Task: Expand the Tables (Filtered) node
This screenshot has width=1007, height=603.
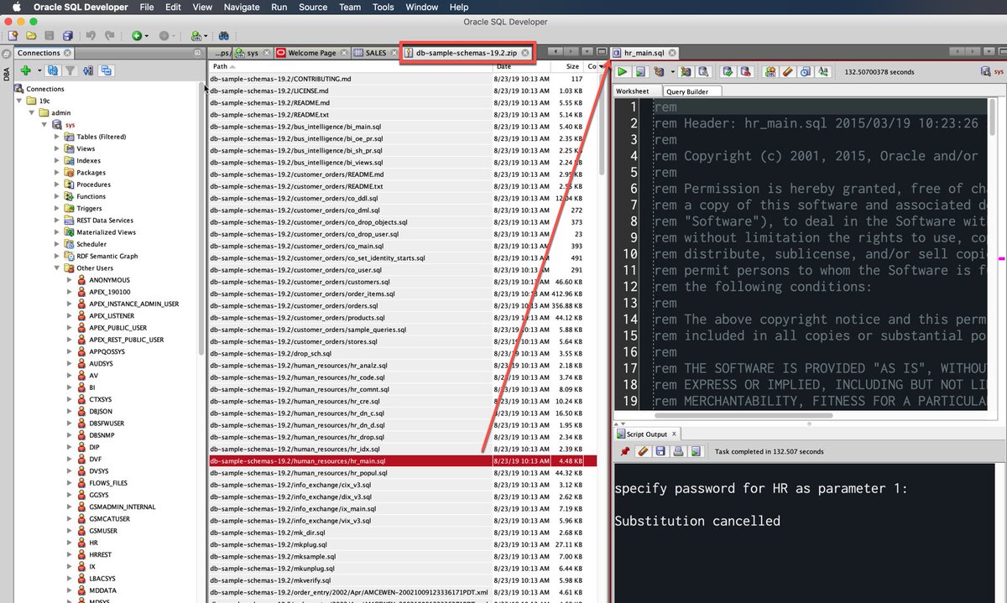Action: click(57, 137)
